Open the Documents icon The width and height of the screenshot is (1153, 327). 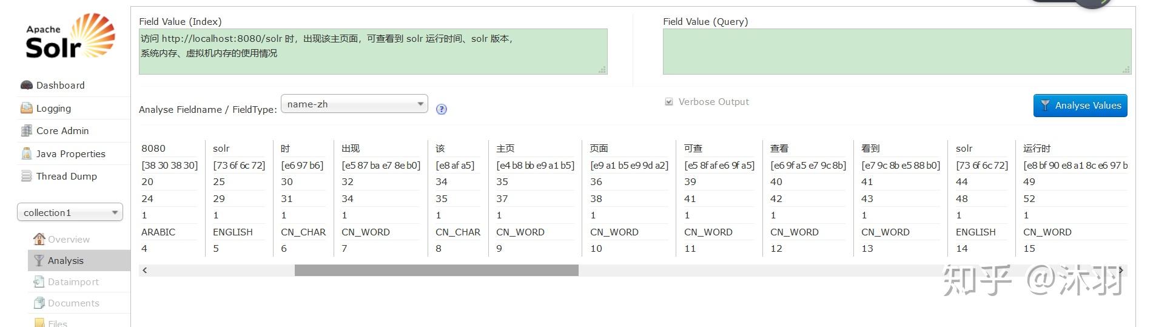pos(39,303)
